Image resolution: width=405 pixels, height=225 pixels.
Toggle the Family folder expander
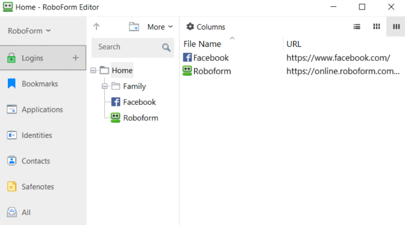(x=104, y=86)
